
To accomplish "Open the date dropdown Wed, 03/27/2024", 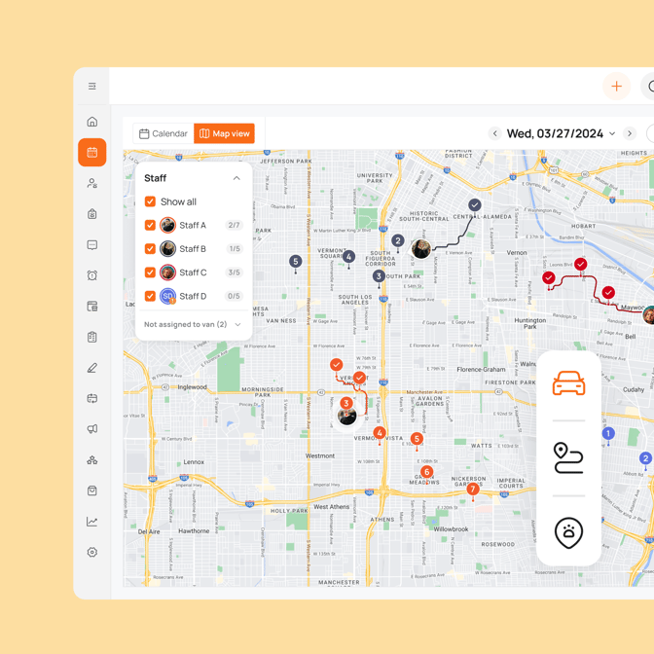I will pyautogui.click(x=561, y=133).
